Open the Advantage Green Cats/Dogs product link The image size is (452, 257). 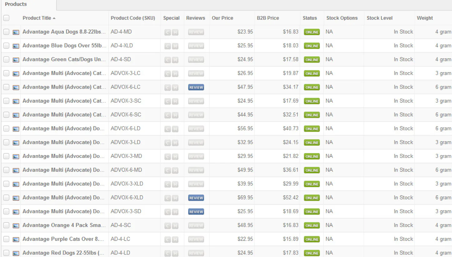click(64, 59)
